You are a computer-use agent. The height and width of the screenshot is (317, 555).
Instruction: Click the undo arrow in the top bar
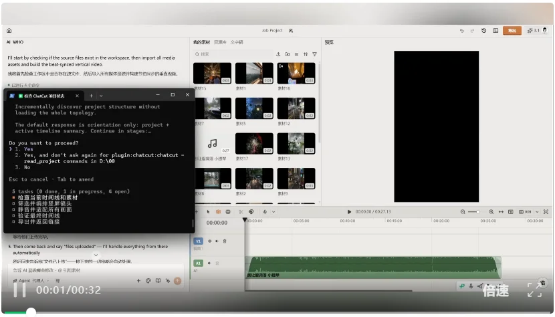pyautogui.click(x=461, y=31)
